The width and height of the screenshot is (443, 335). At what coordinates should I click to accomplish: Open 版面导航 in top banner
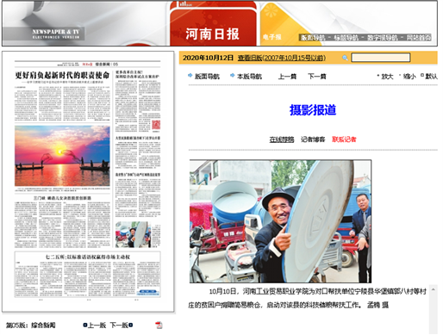[x=313, y=38]
